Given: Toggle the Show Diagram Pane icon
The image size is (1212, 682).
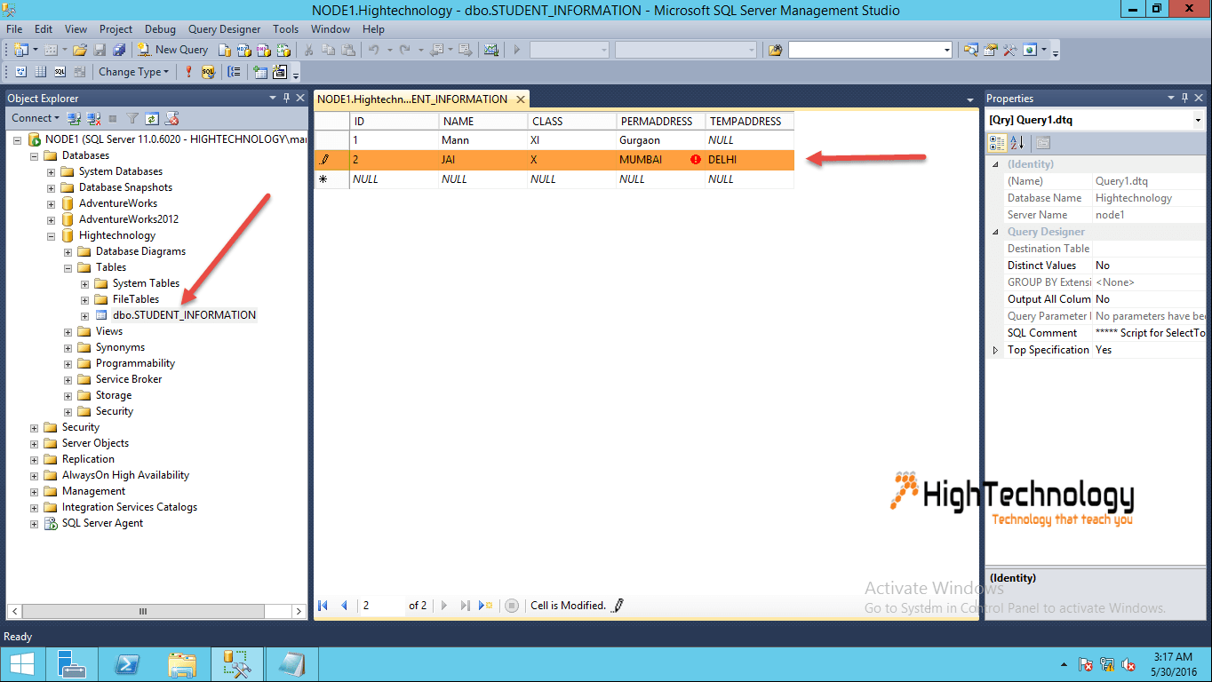Looking at the screenshot, I should coord(20,72).
